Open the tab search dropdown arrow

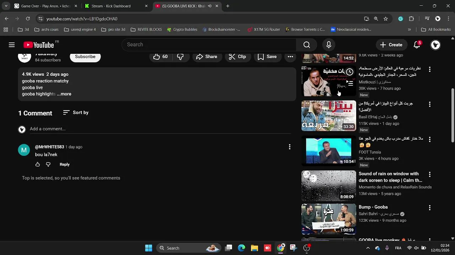click(x=6, y=6)
